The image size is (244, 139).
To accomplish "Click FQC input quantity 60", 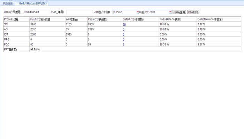I will pyautogui.click(x=32, y=44).
